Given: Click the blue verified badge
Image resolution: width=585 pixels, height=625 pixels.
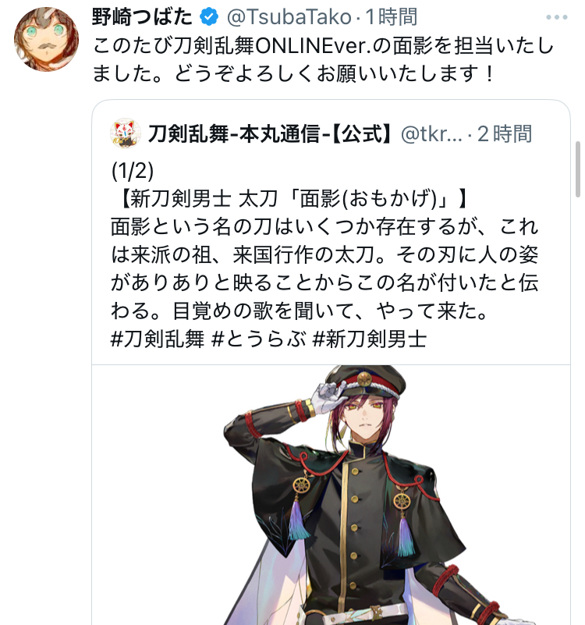Looking at the screenshot, I should point(209,17).
